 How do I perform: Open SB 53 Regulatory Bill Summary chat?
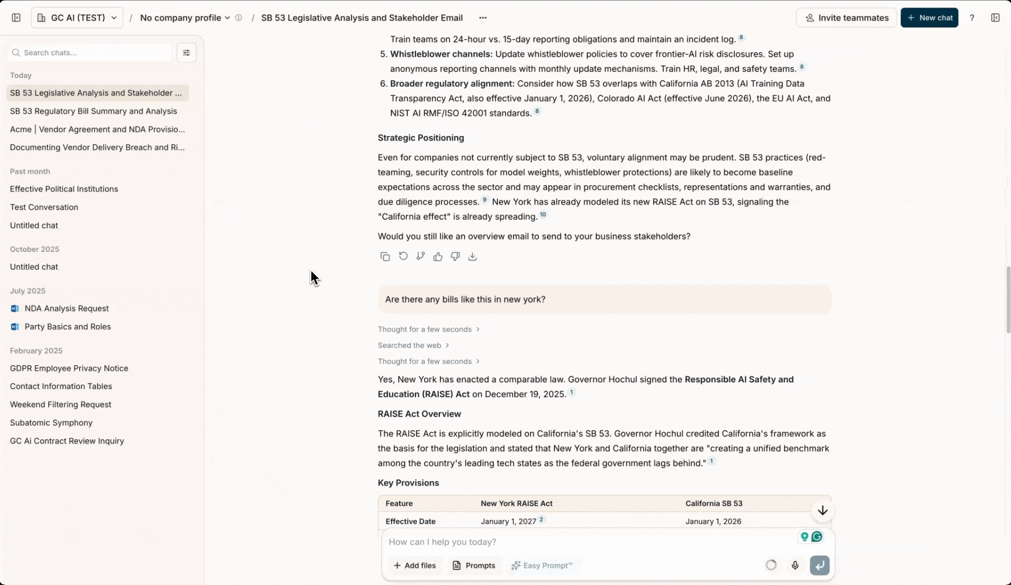[x=93, y=111]
